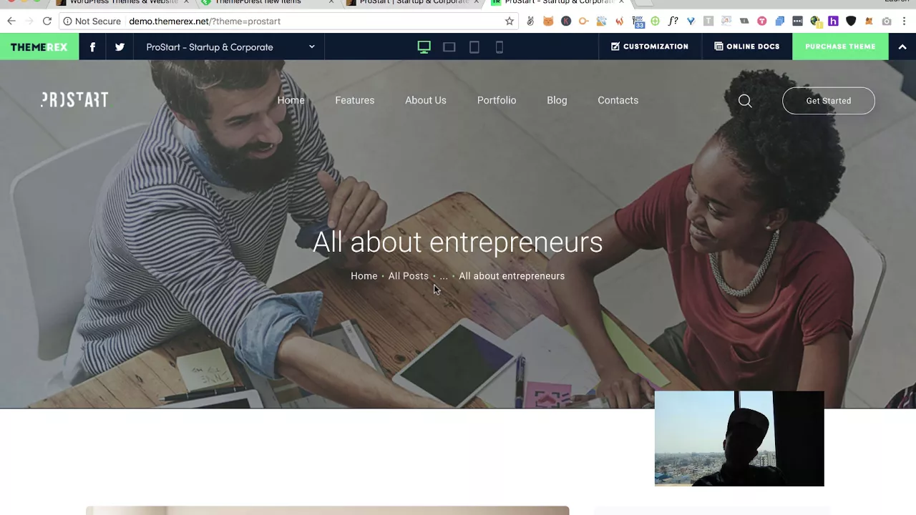Click All Posts breadcrumb link
Image resolution: width=916 pixels, height=515 pixels.
(x=409, y=276)
